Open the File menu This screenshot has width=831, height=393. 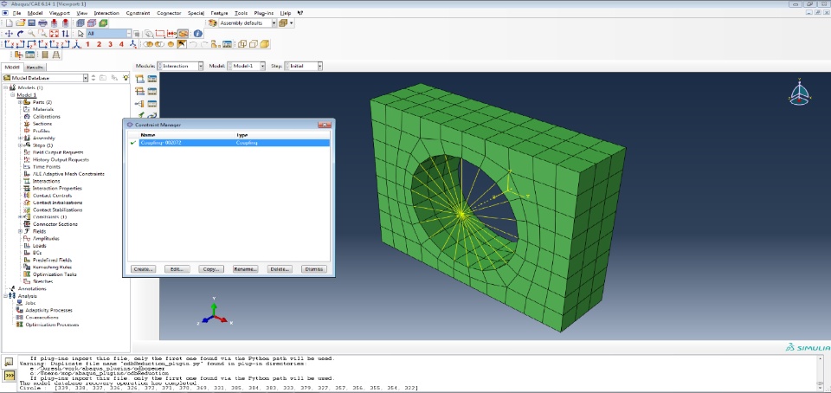pos(17,13)
